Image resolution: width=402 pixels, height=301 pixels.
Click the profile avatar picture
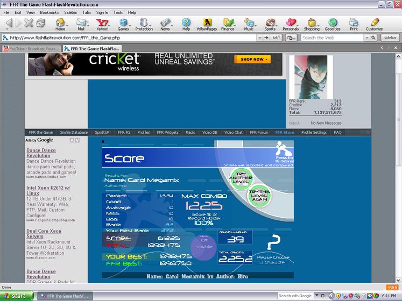(311, 77)
